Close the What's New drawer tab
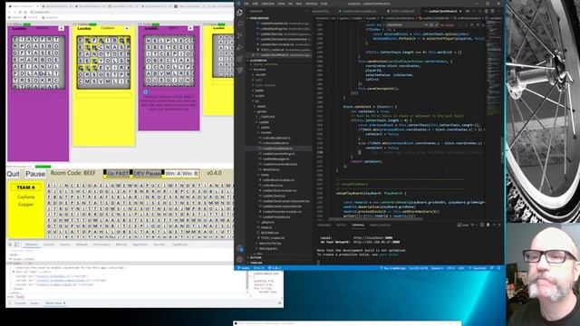580x326 pixels. [64, 303]
